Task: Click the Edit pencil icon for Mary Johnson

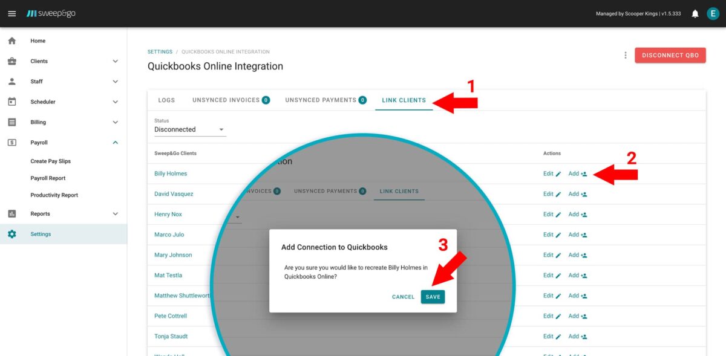Action: 557,254
